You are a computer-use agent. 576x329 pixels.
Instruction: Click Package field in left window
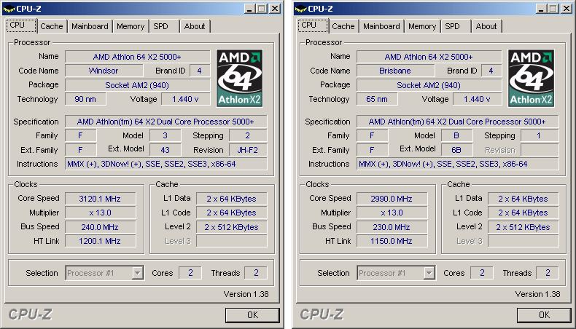(x=137, y=85)
